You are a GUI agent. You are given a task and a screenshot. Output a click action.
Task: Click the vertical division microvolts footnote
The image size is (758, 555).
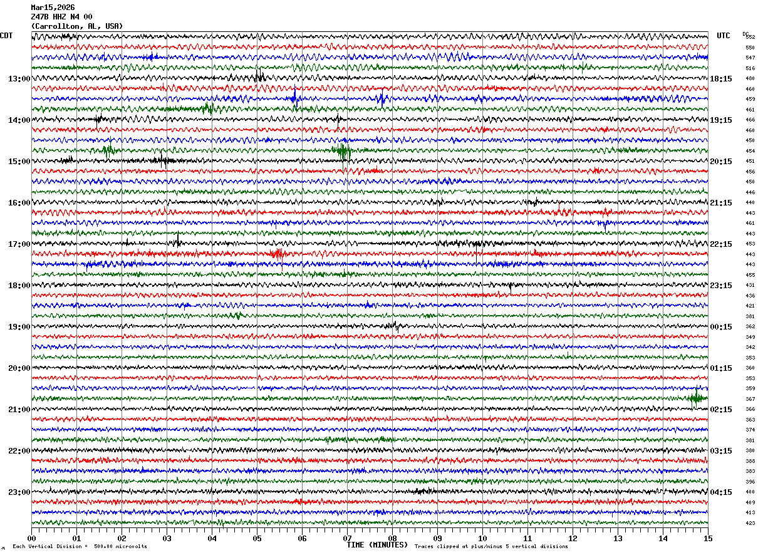click(80, 547)
